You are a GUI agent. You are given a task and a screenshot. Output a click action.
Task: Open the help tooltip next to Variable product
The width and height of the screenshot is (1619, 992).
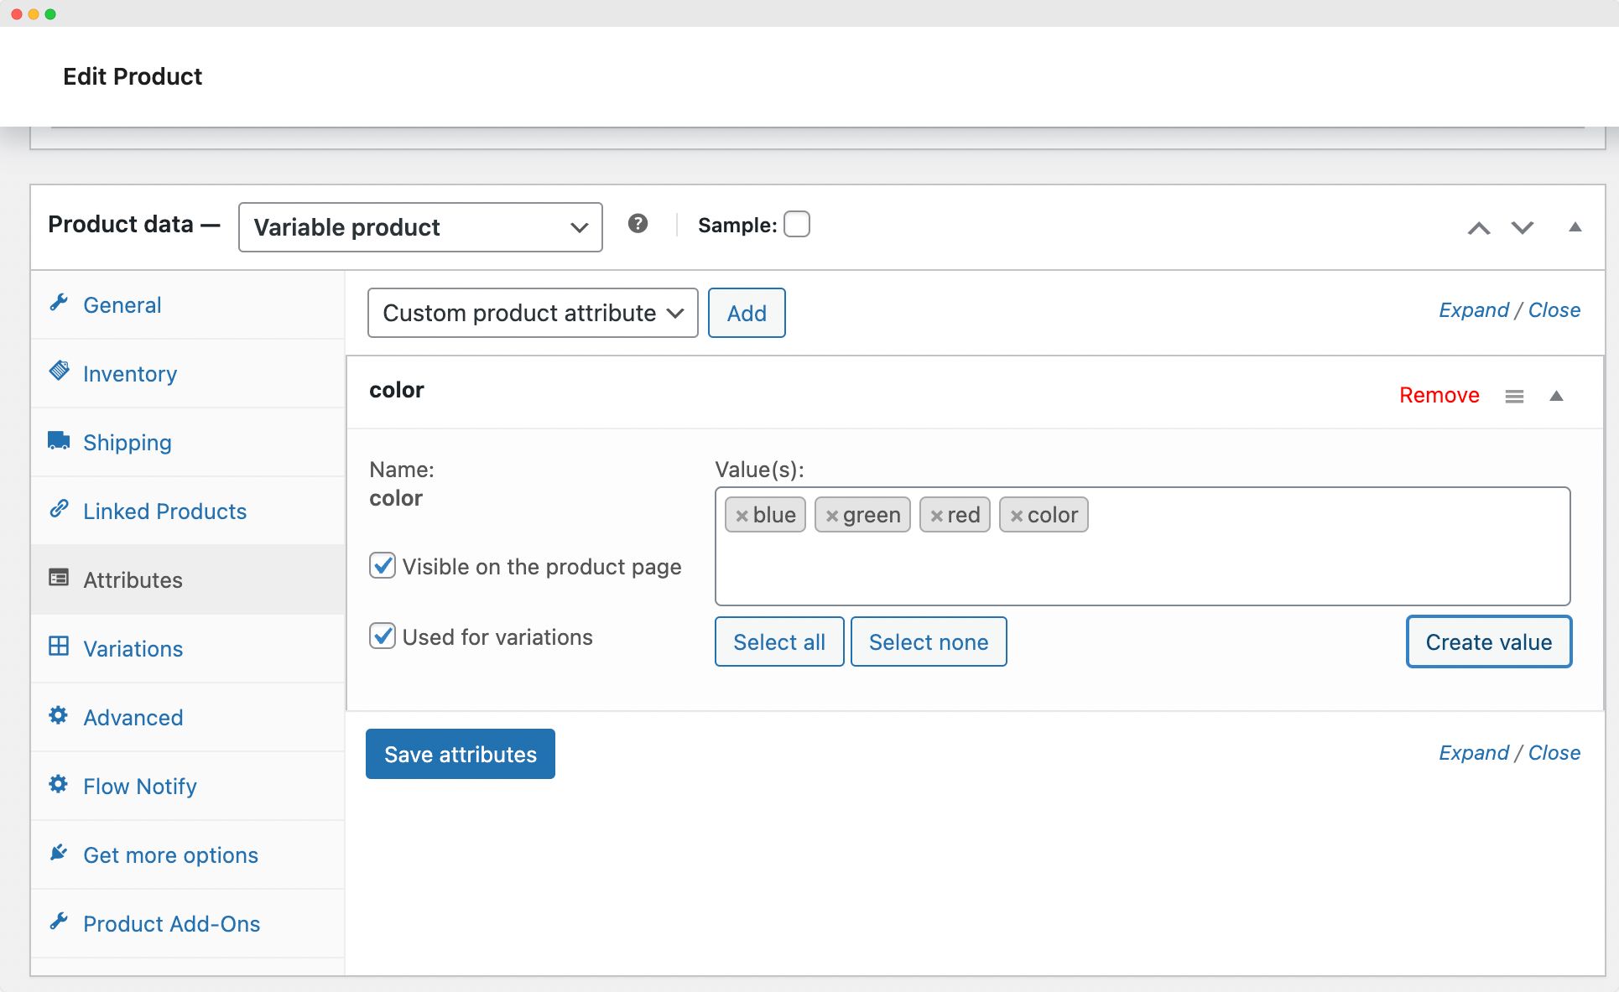point(638,224)
